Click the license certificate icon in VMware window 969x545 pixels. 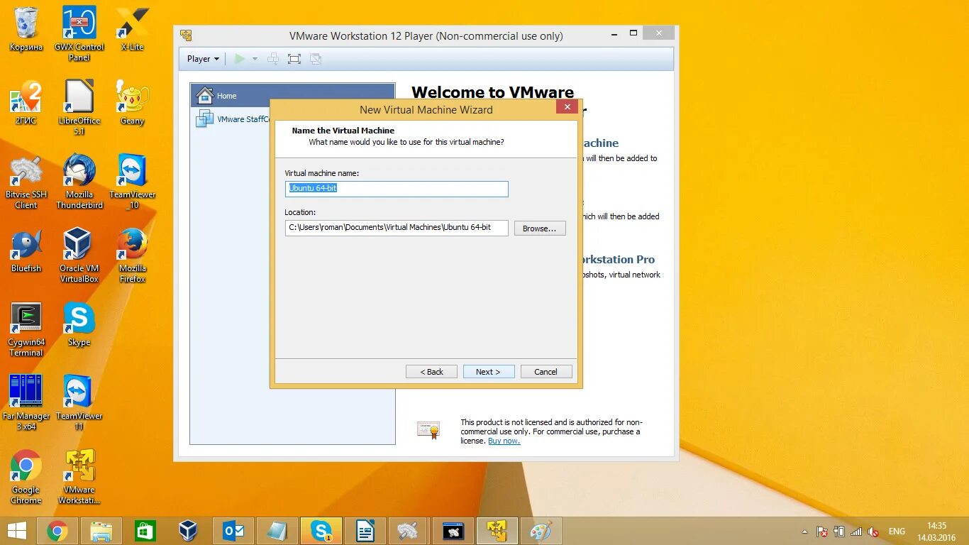[428, 430]
